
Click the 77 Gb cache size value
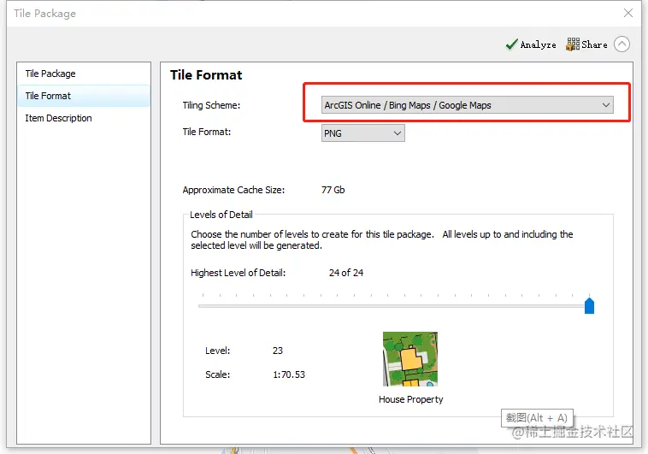pos(333,190)
